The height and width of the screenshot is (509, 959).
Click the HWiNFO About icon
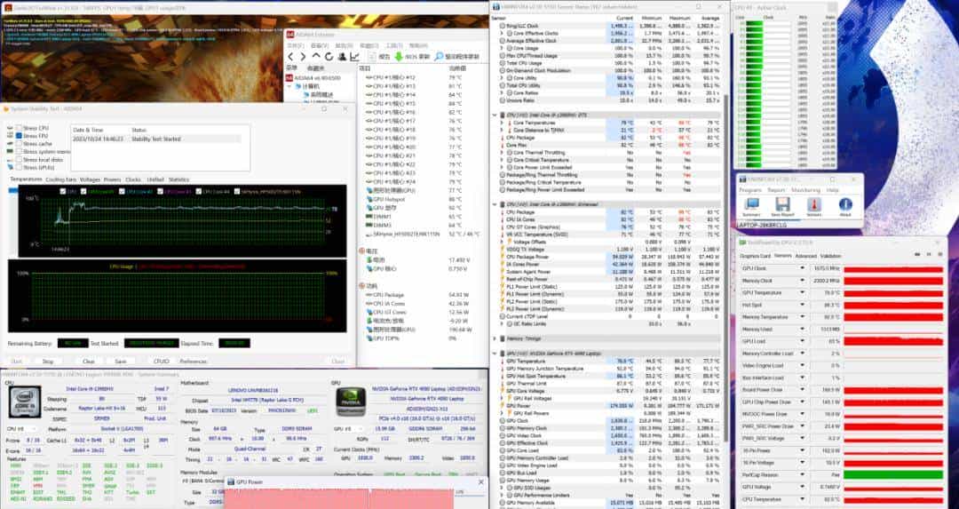(x=844, y=205)
